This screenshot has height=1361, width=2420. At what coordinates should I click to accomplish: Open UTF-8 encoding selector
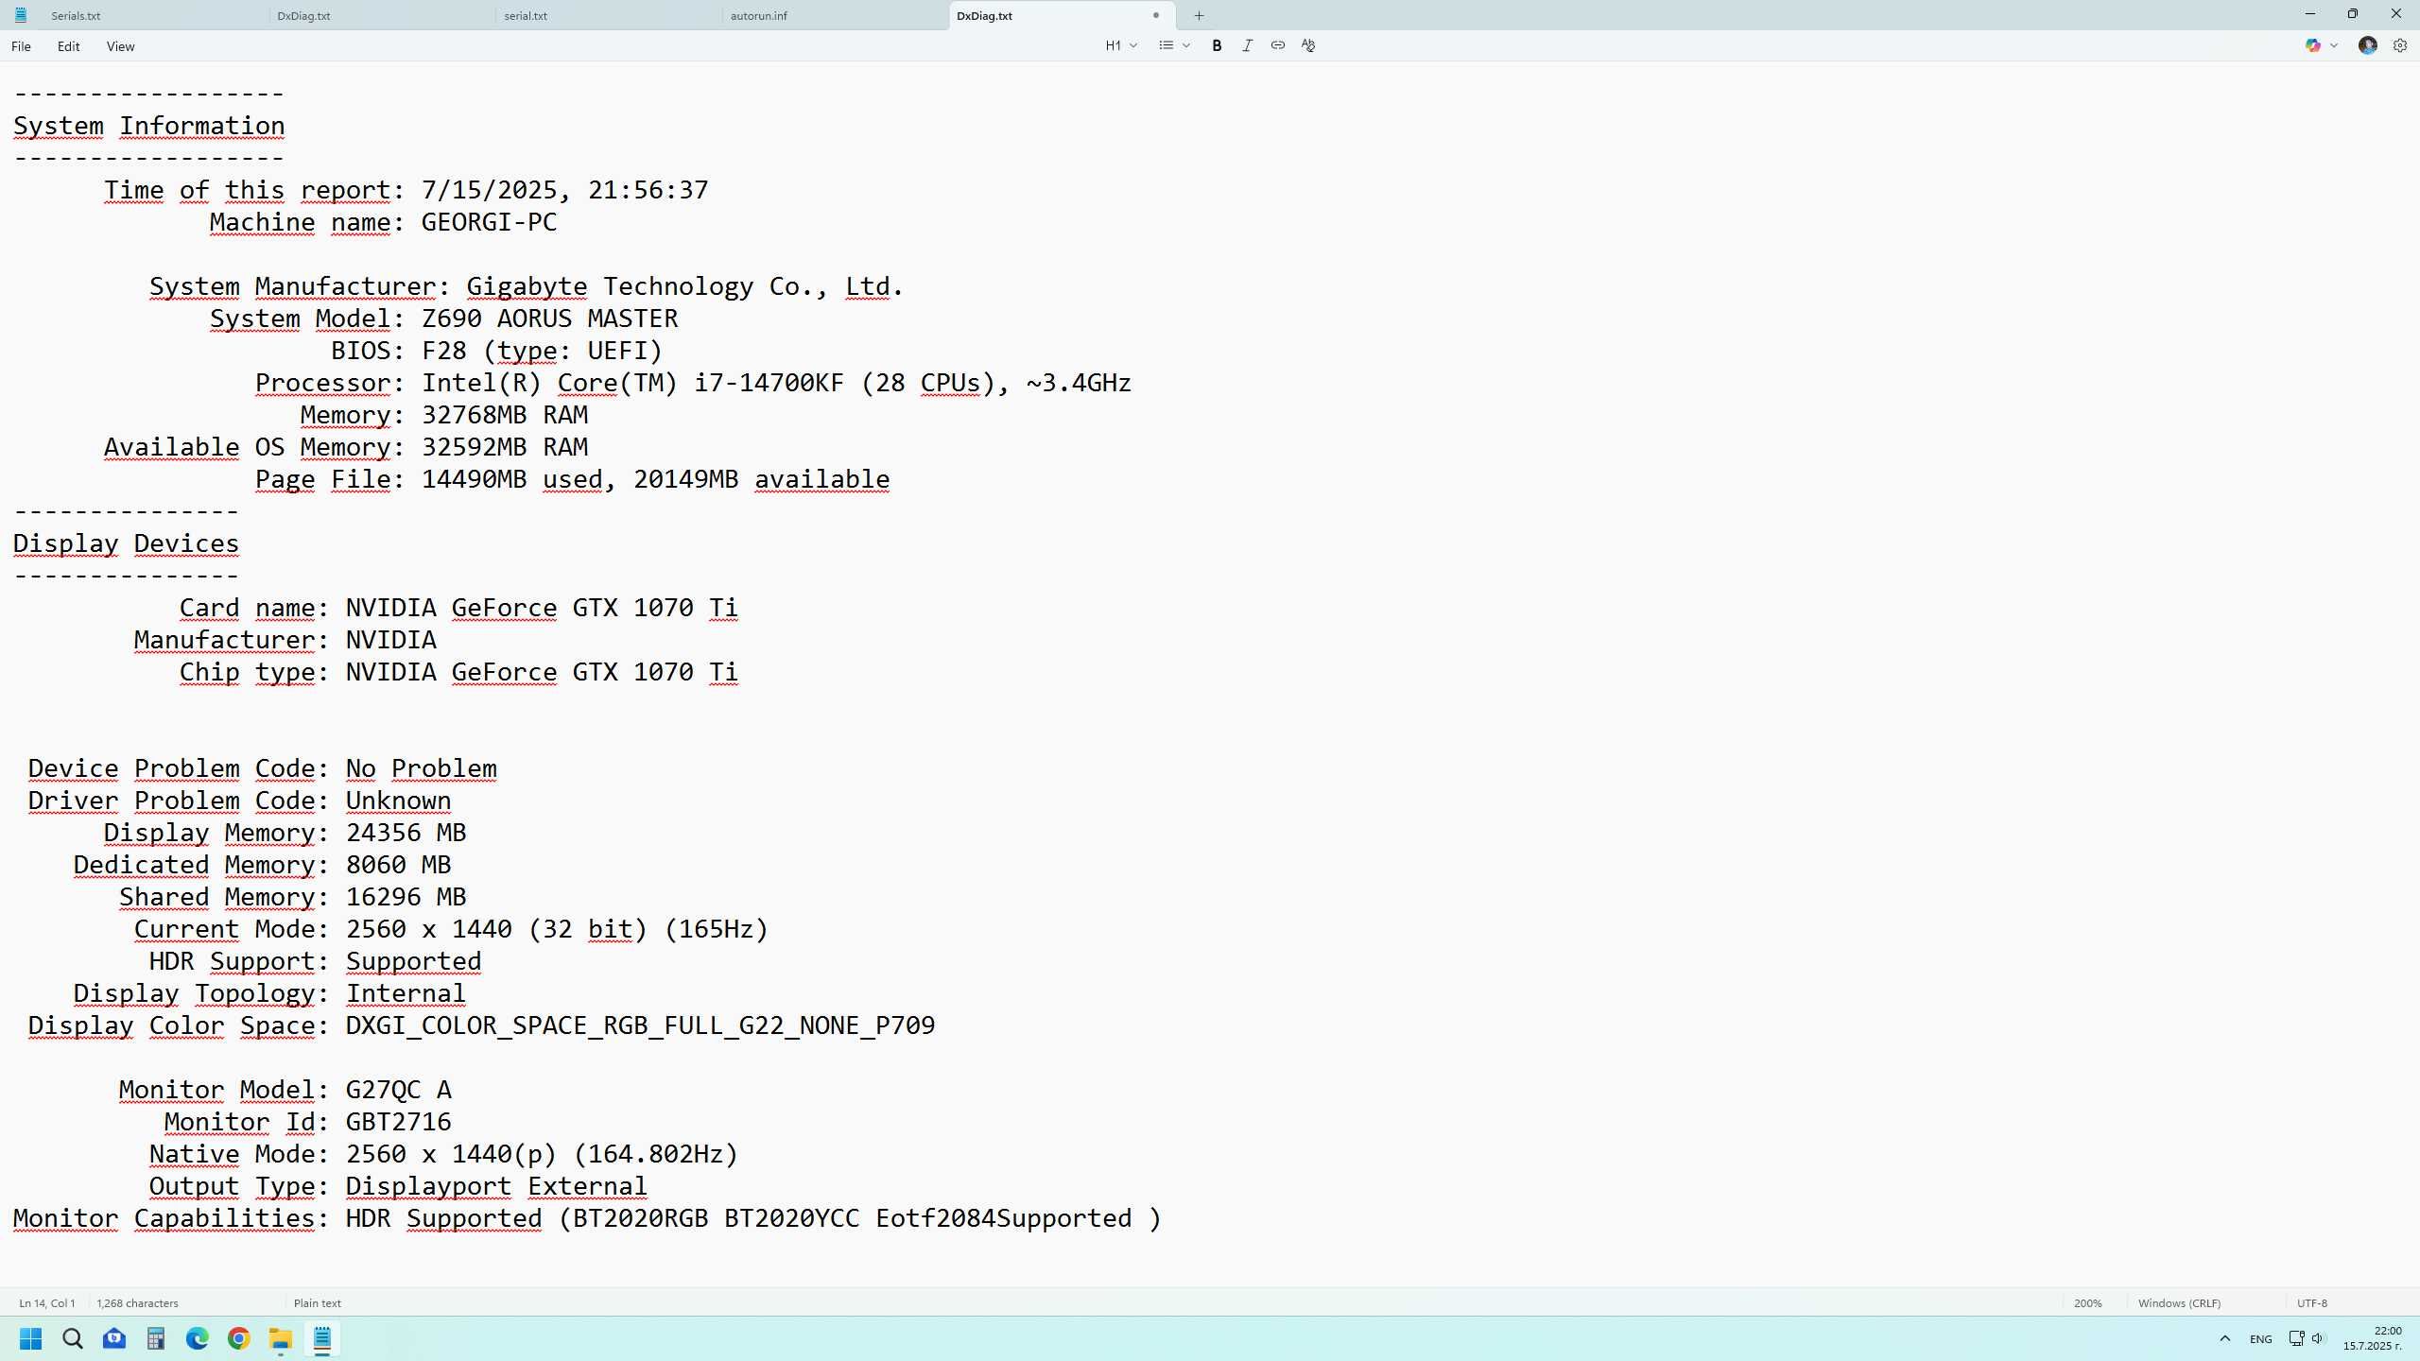click(2312, 1303)
